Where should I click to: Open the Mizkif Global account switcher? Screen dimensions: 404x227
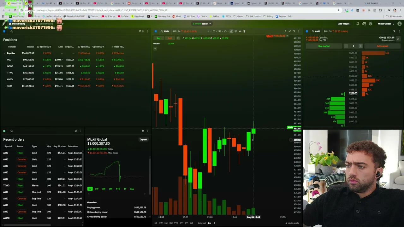pos(386,24)
